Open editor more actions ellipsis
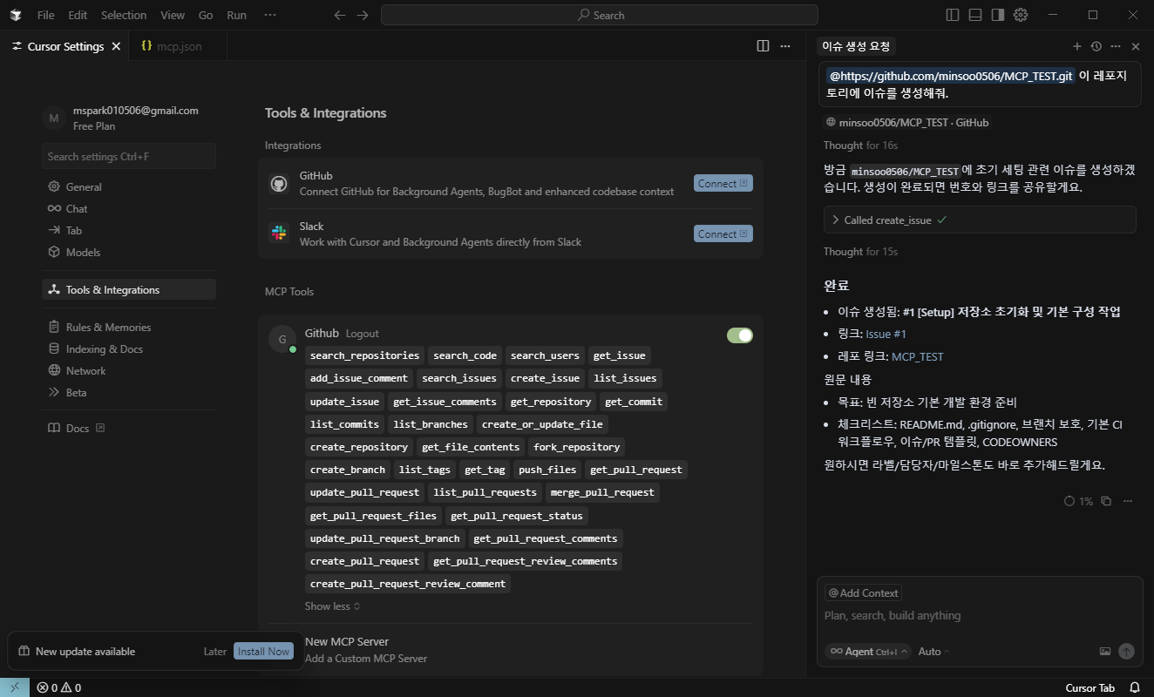The width and height of the screenshot is (1154, 697). 785,46
